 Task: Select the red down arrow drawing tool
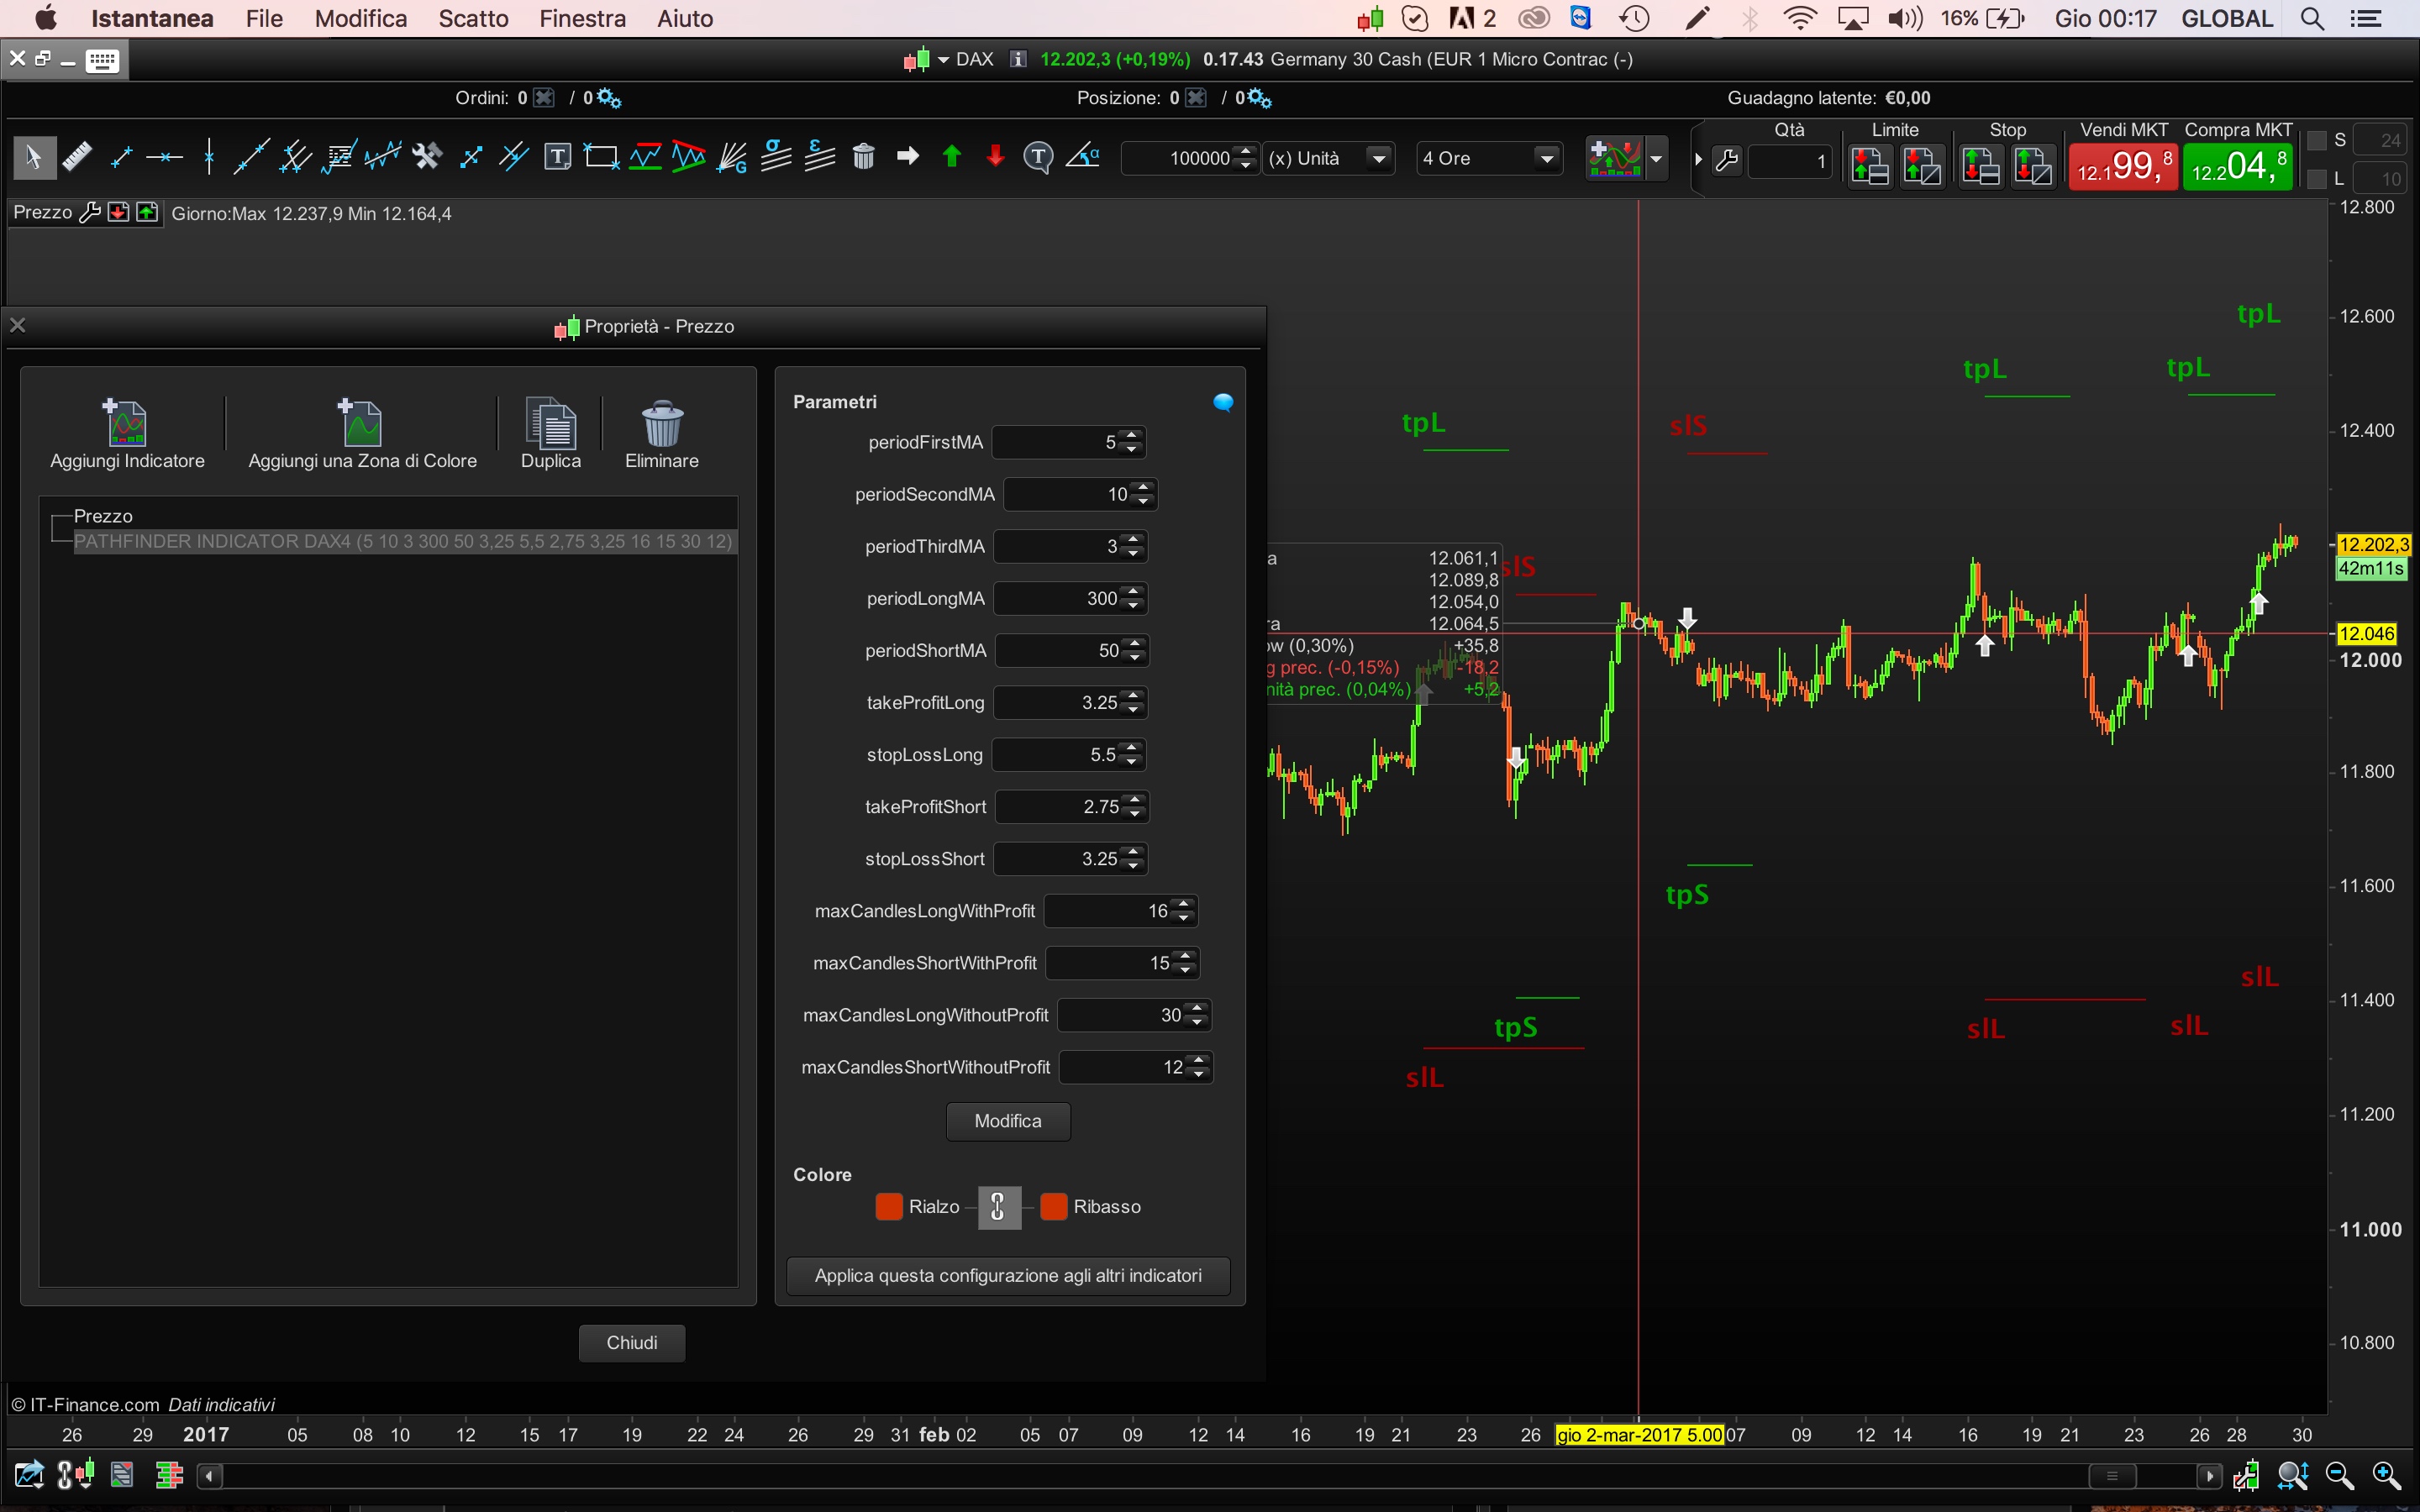click(x=995, y=157)
